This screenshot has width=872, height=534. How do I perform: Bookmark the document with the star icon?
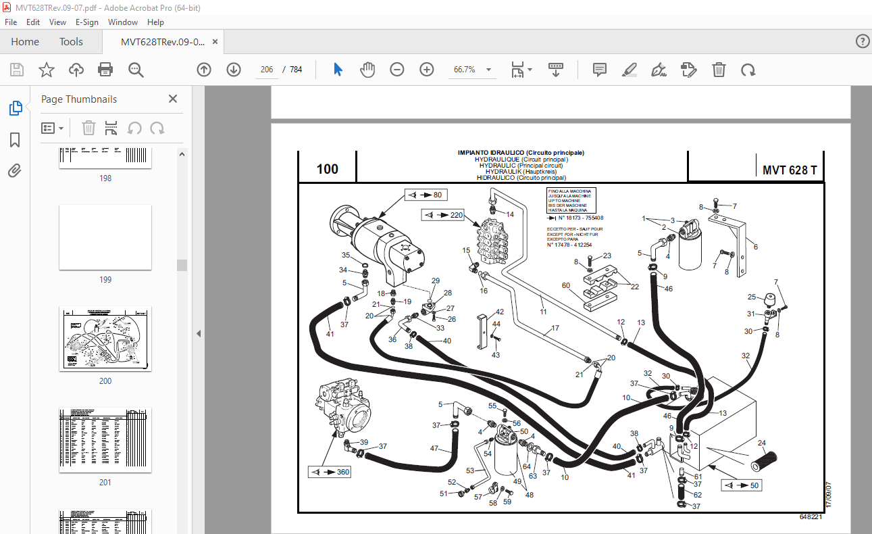(47, 70)
